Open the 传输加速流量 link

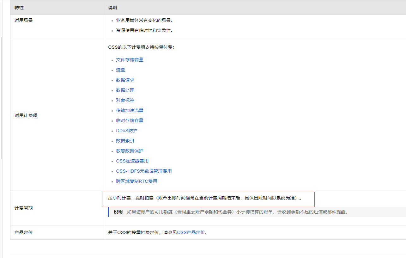(x=130, y=110)
